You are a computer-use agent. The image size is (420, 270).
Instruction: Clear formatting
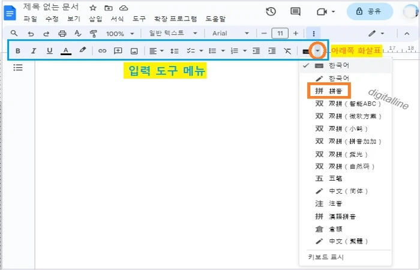point(287,50)
